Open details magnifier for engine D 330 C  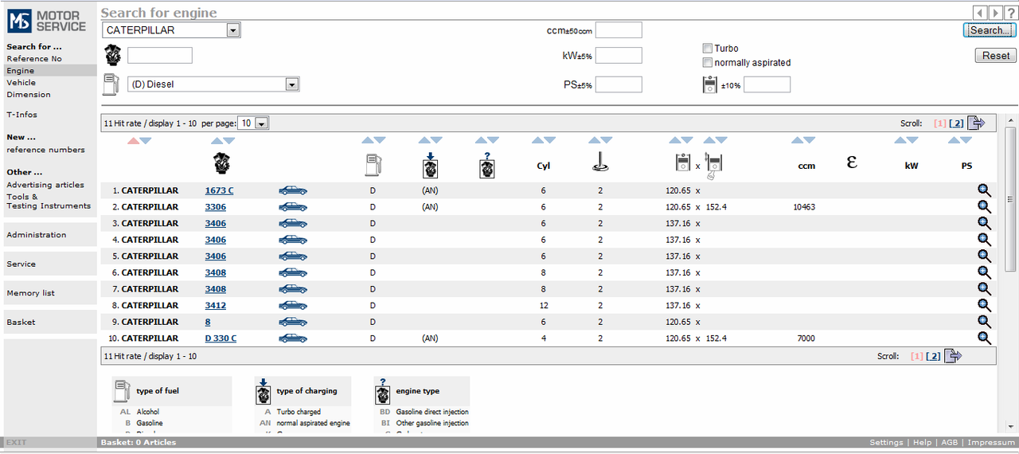(985, 338)
